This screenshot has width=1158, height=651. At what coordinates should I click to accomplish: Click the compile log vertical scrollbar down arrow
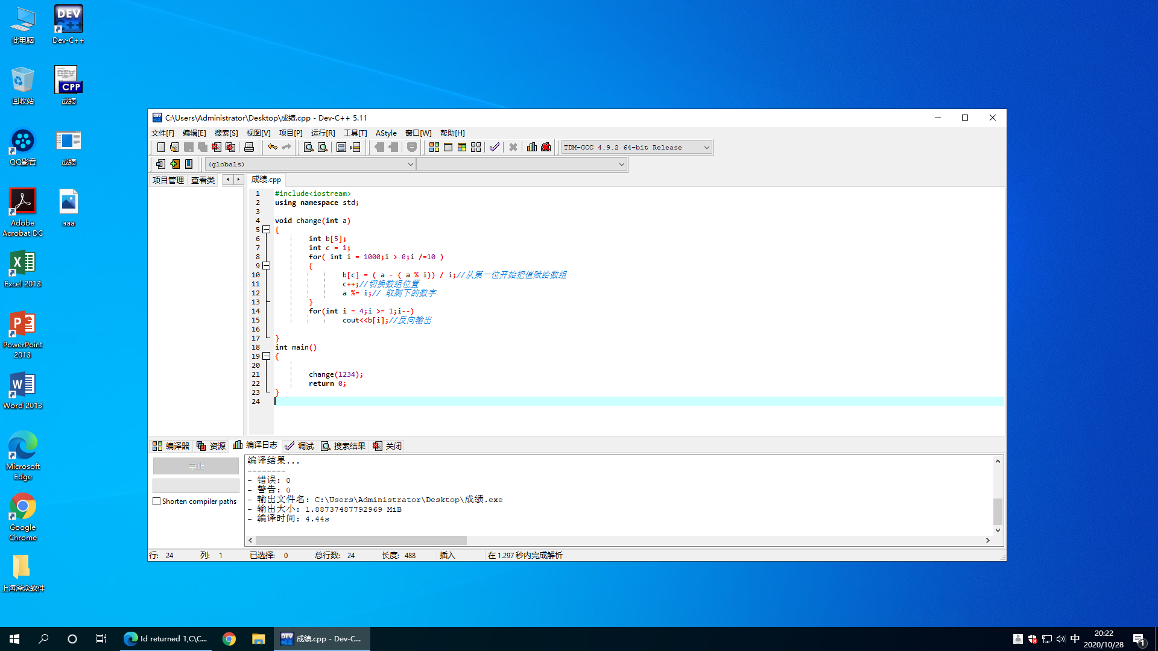(998, 530)
